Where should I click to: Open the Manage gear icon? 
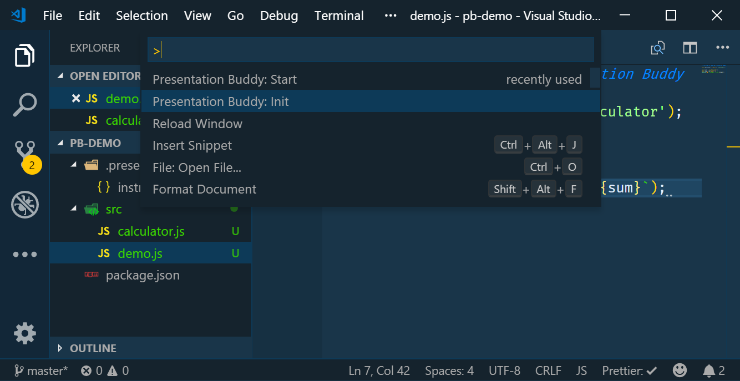pos(24,333)
